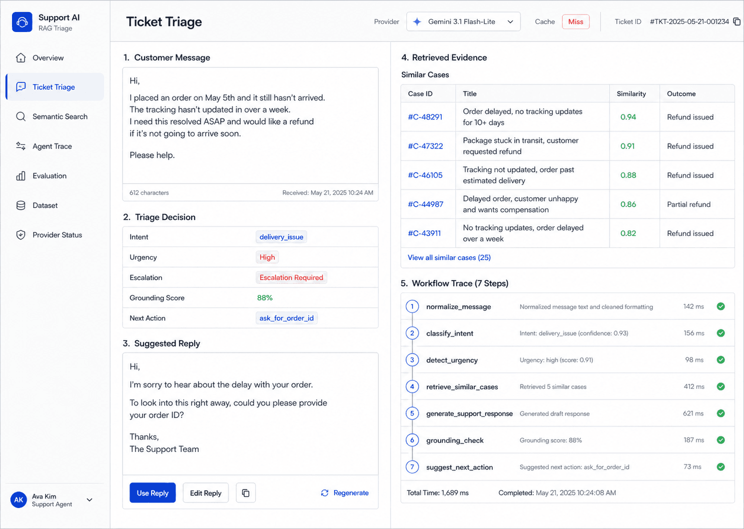
Task: Go to Semantic Search page
Action: (x=55, y=116)
